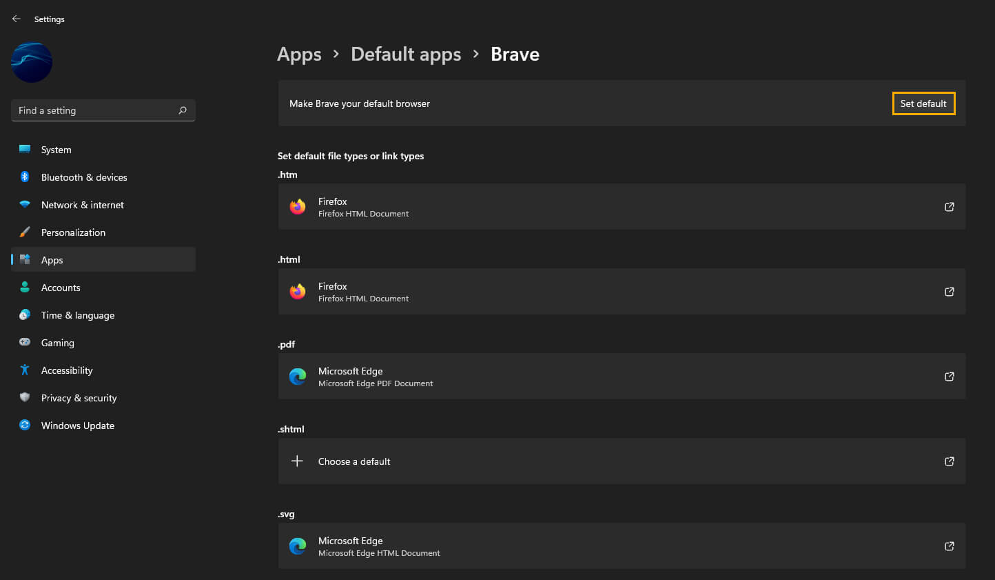Open Personalization category
This screenshot has width=995, height=580.
coord(103,232)
